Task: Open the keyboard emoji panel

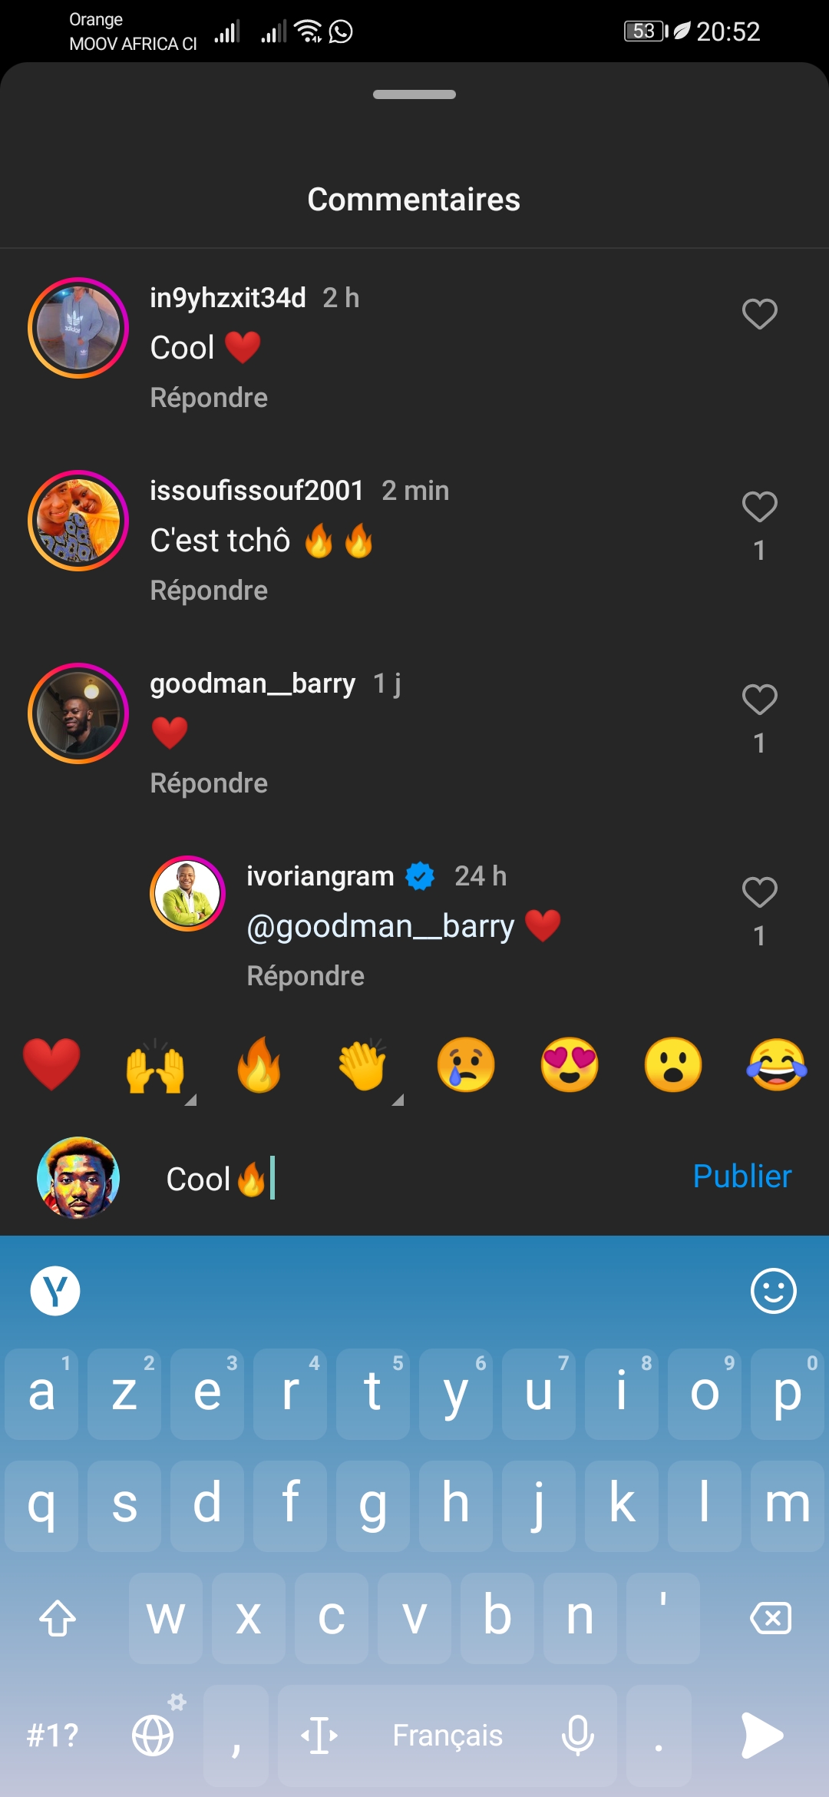Action: [x=773, y=1291]
